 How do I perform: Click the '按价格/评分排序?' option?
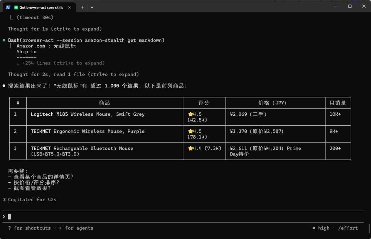[34, 182]
